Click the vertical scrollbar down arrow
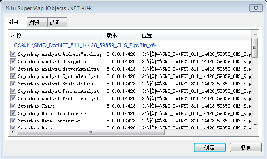Image resolution: width=267 pixels, height=159 pixels. pyautogui.click(x=255, y=125)
